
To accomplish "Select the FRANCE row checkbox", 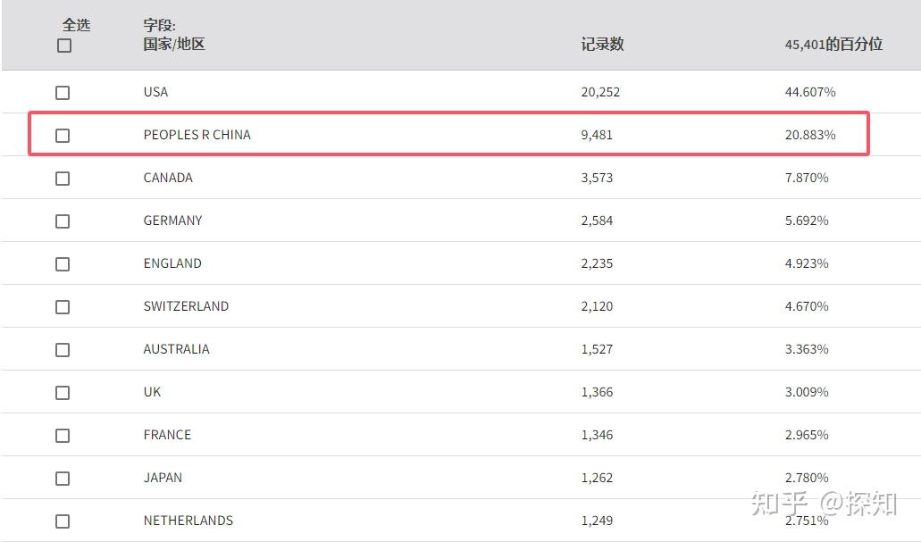I will pos(63,436).
